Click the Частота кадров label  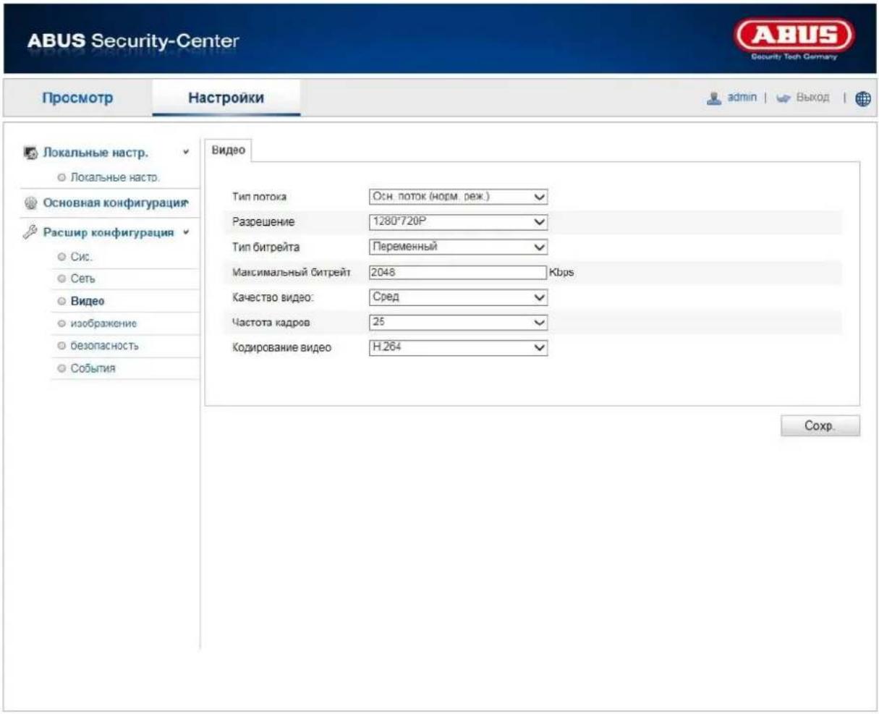pyautogui.click(x=271, y=323)
